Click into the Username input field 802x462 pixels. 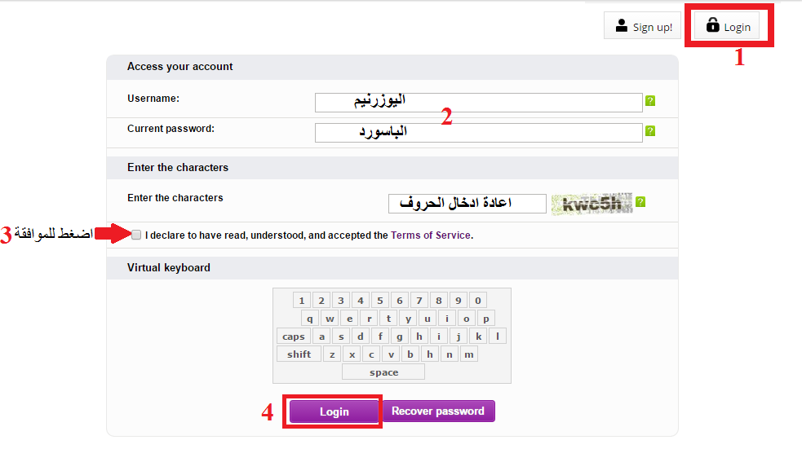(479, 103)
